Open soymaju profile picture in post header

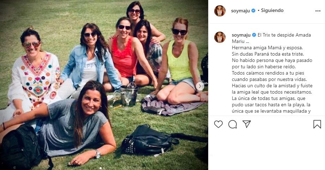click(x=220, y=11)
